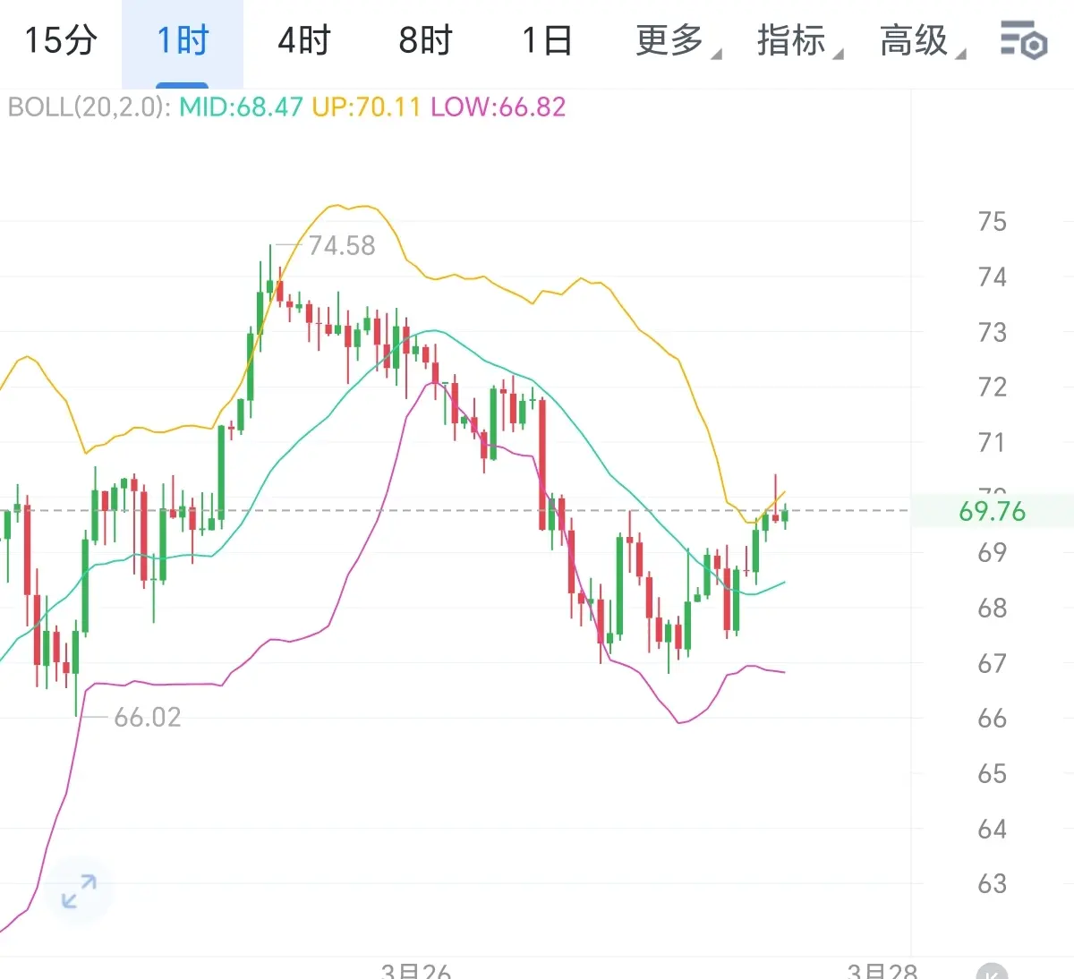Open chart settings list icon
1074x979 pixels.
(1023, 41)
